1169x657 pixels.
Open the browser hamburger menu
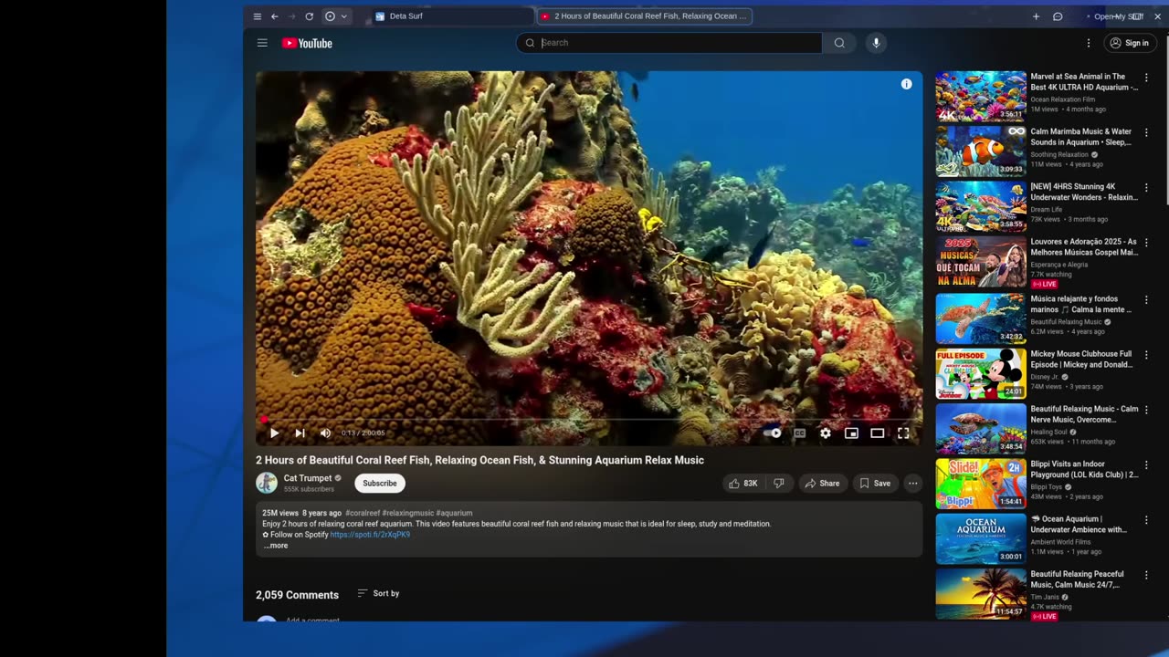coord(258,16)
